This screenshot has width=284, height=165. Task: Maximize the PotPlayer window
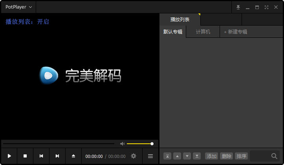257,7
